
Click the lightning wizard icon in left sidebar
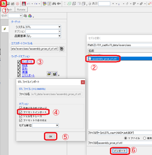click(5, 29)
